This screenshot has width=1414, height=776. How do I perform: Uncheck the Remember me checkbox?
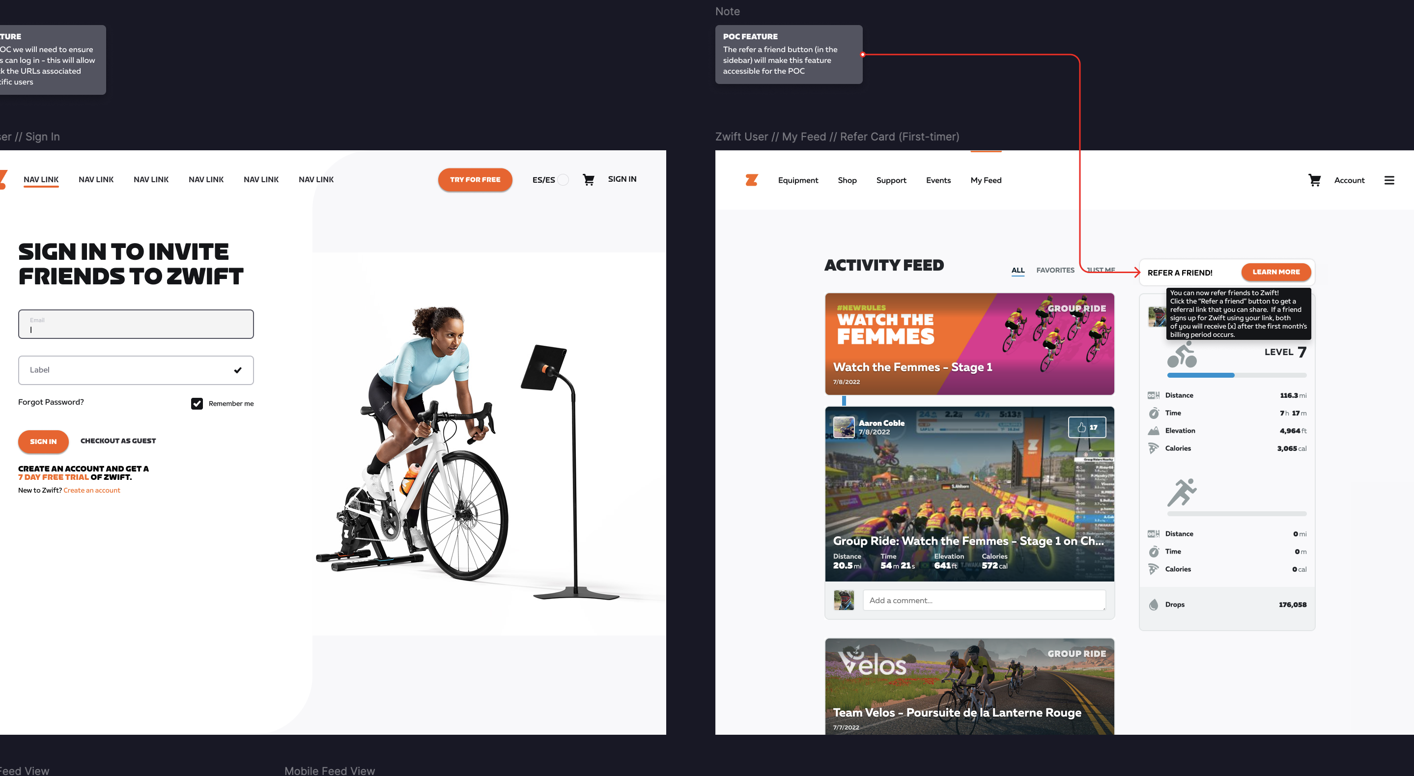point(197,403)
